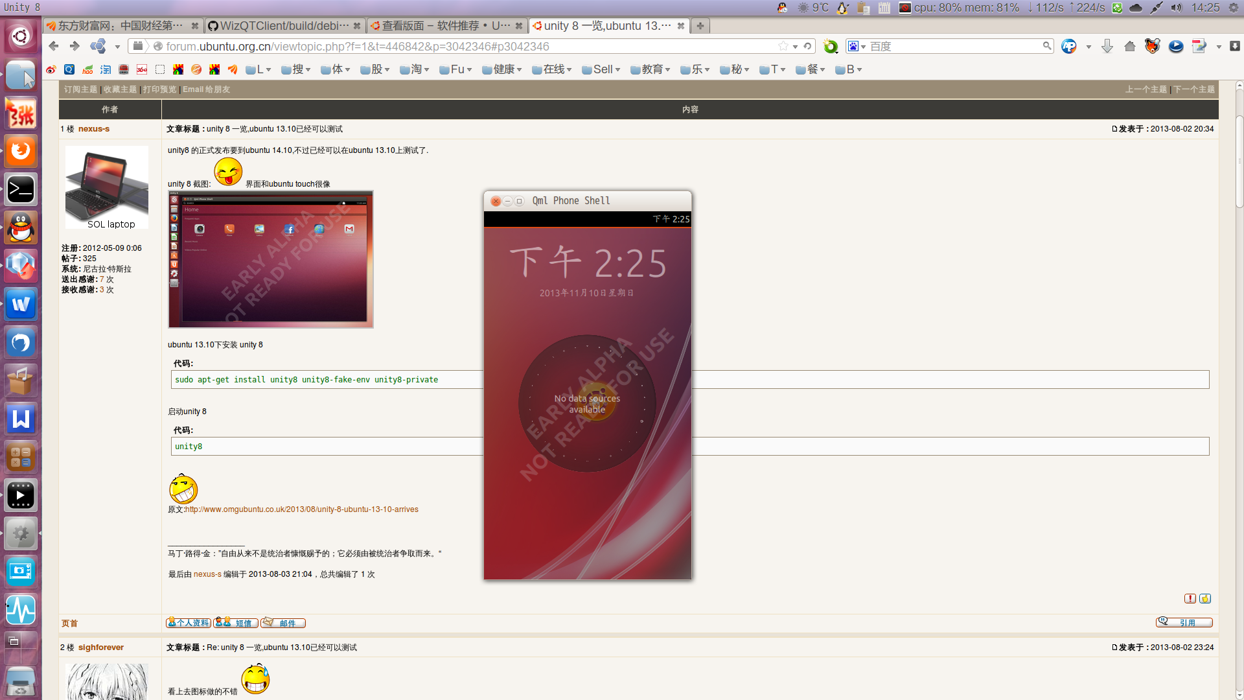Click the page vertical scrollbar thumb
1244x700 pixels.
[x=1239, y=162]
